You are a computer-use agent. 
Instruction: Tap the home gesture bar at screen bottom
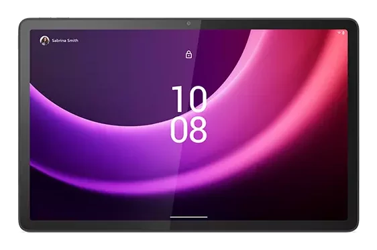[x=188, y=217]
